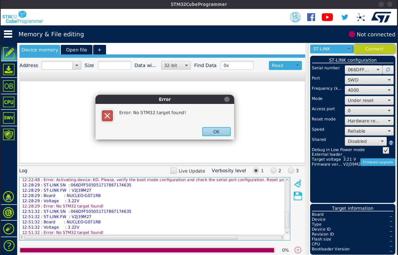
Task: Open the ST community network icon
Action: pyautogui.click(x=361, y=17)
